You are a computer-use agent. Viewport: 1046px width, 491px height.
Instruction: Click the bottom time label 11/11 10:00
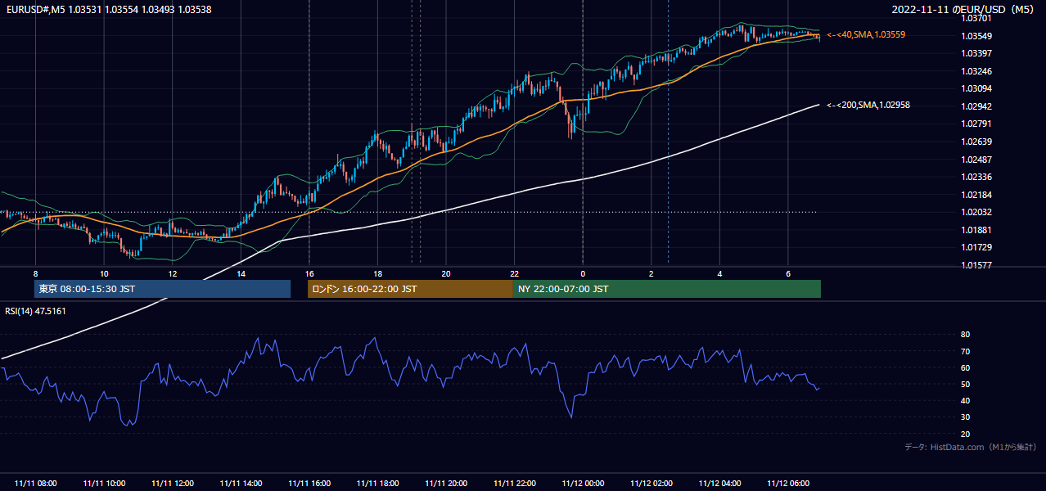pyautogui.click(x=104, y=484)
